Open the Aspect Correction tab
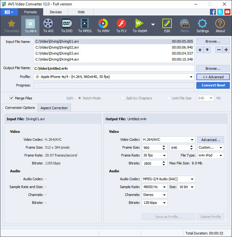The height and width of the screenshot is (237, 232). (x=54, y=108)
